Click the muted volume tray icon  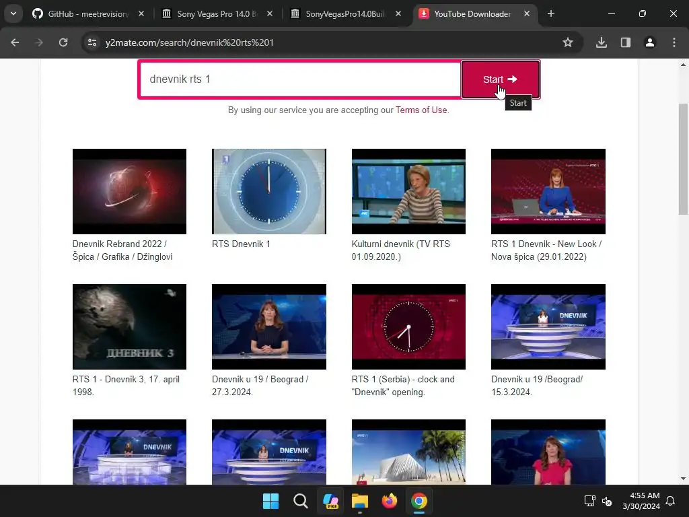click(x=607, y=501)
